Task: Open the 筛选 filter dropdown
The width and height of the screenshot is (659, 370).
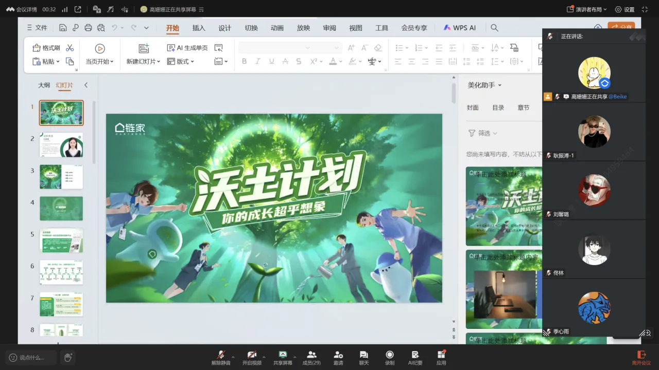Action: 483,133
